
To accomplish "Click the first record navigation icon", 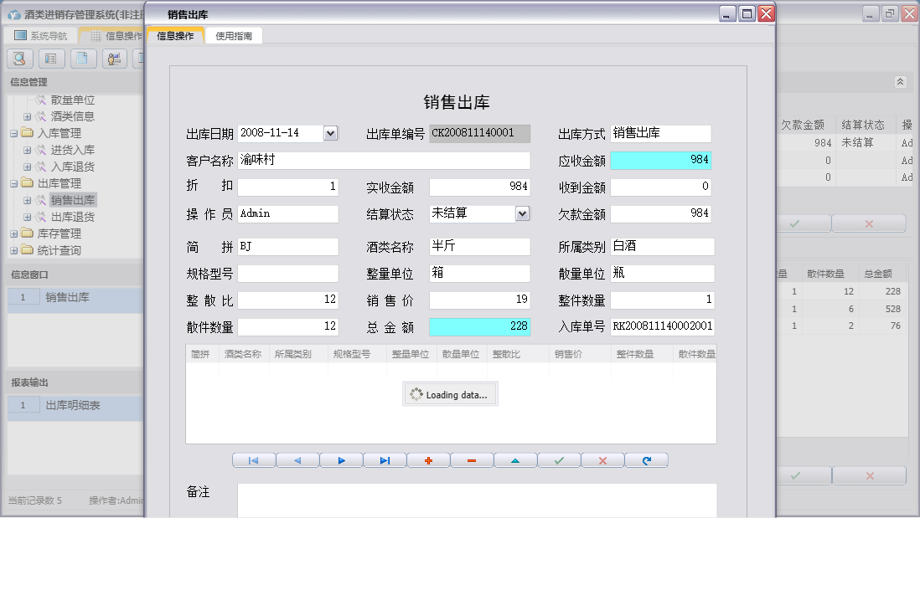I will tap(253, 459).
